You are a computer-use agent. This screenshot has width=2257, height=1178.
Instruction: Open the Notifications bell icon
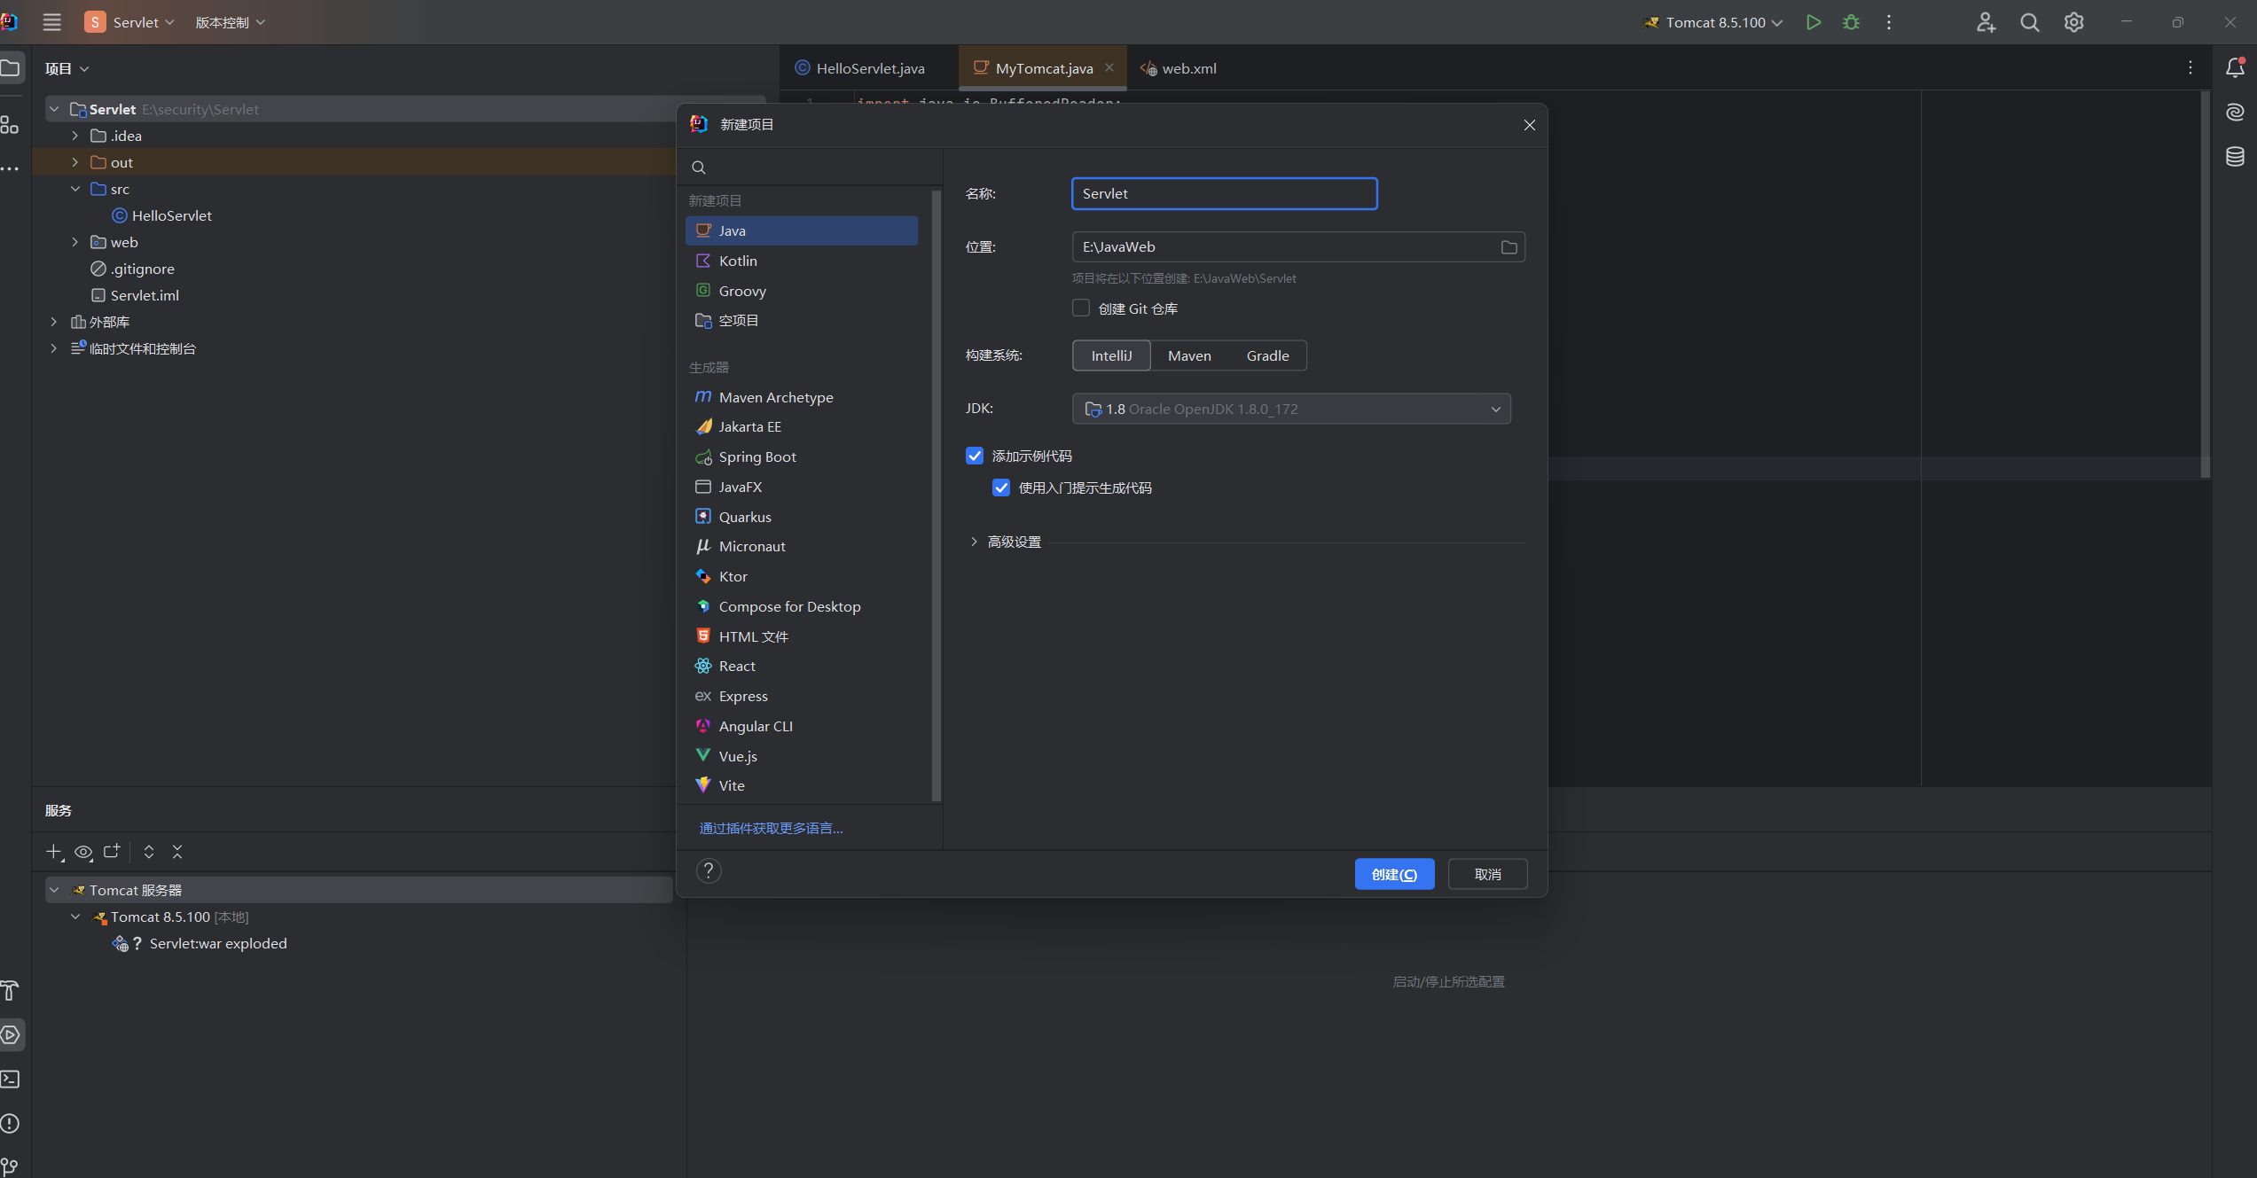[2235, 68]
